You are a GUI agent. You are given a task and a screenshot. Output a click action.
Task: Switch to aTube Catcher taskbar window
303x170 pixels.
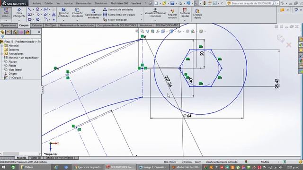click(x=186, y=167)
